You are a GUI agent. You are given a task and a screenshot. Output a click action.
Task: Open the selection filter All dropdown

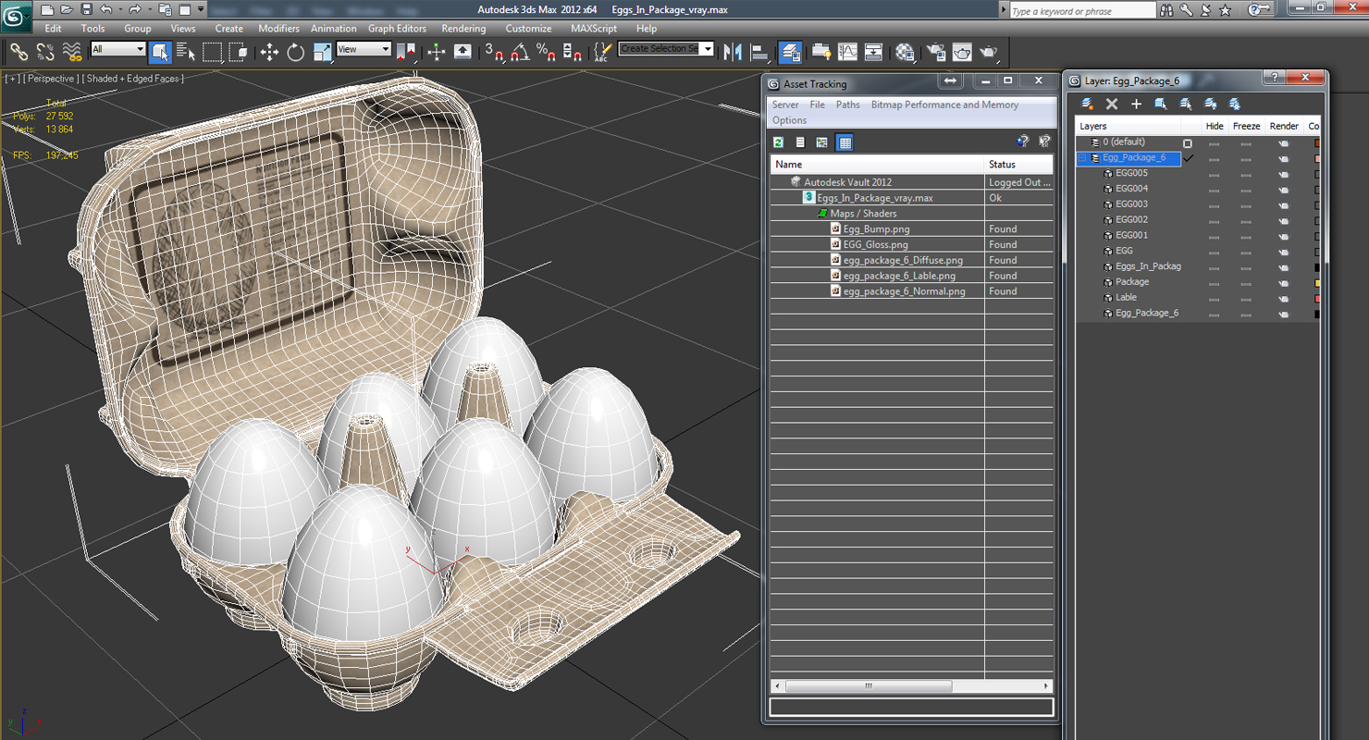(x=118, y=50)
